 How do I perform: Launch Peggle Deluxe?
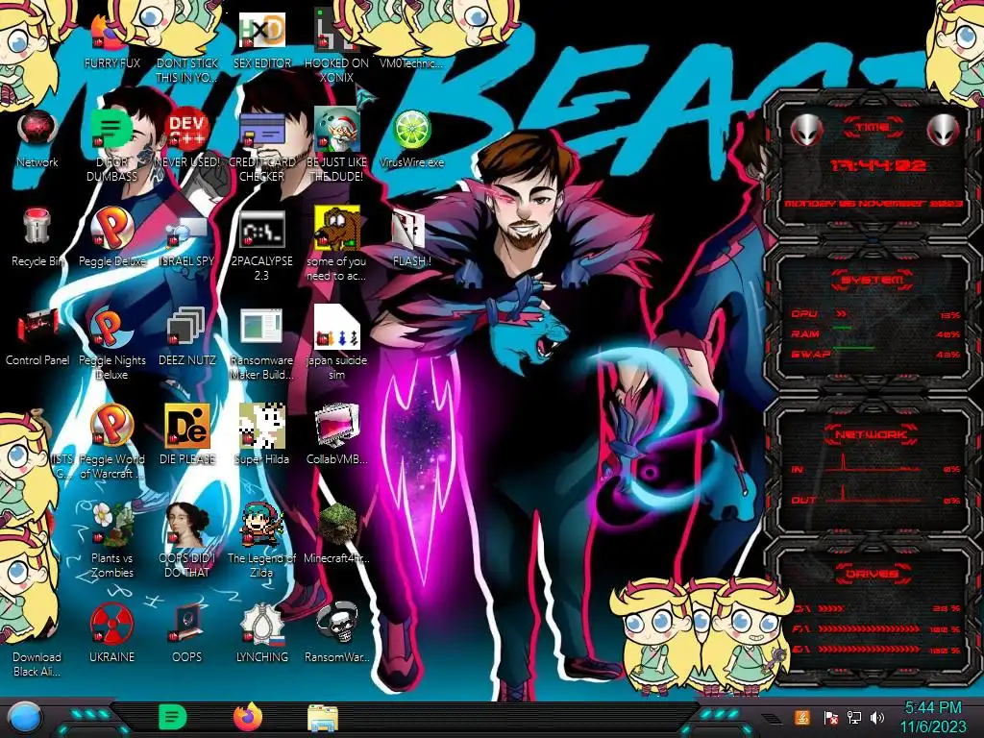tap(111, 237)
